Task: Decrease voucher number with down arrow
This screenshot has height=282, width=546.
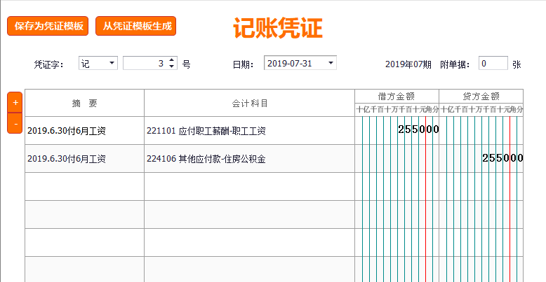Action: click(172, 66)
